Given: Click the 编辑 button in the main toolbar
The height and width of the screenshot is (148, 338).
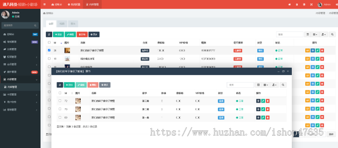Looking at the screenshot, I should (70, 34).
